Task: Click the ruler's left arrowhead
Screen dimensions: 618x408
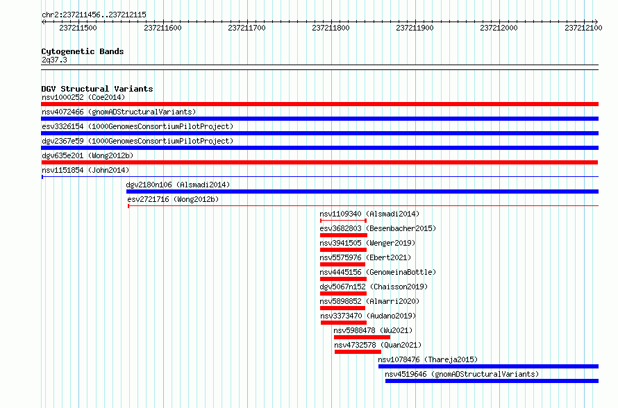Action: (43, 22)
